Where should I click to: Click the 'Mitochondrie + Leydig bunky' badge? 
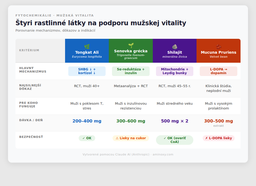pos(175,71)
